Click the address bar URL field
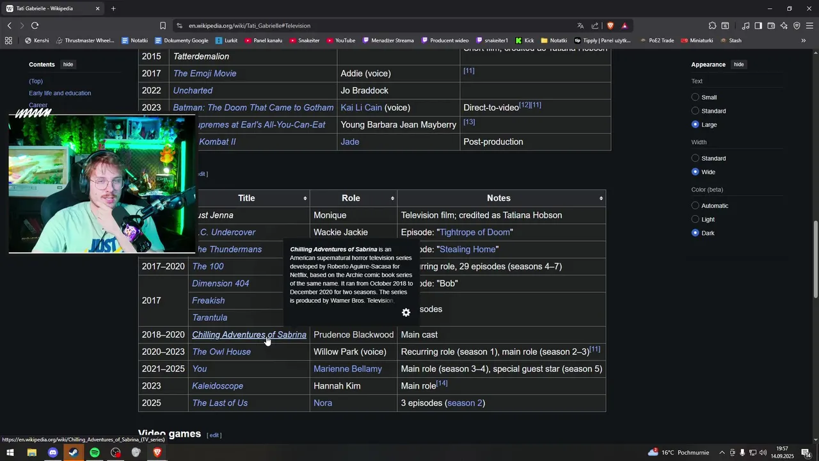Viewport: 819px width, 461px height. coord(374,26)
